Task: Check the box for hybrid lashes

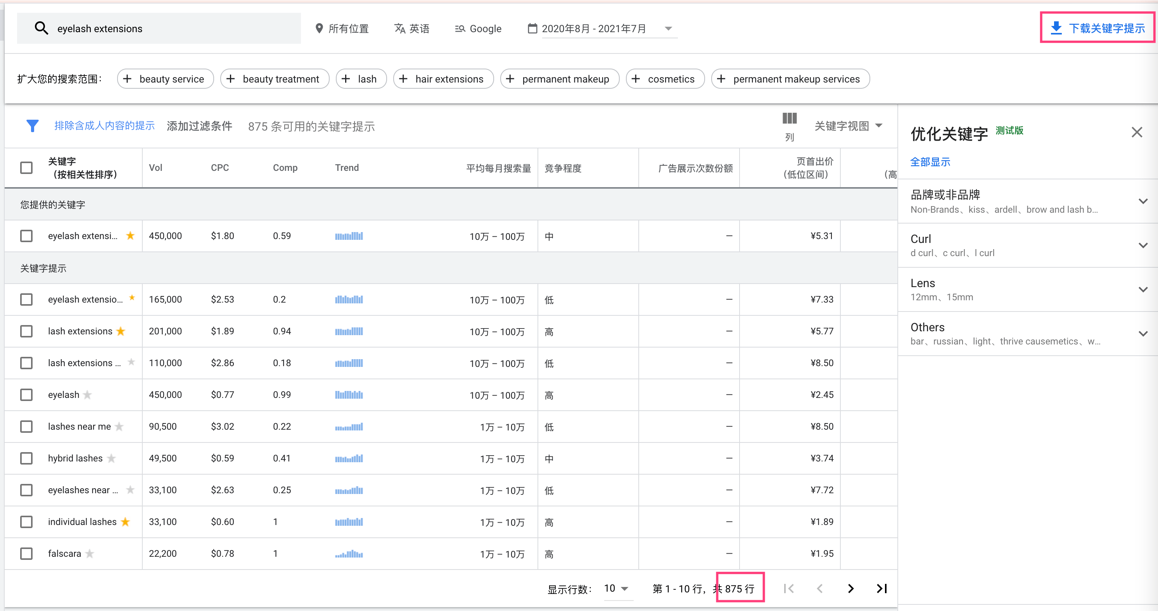Action: 26,458
